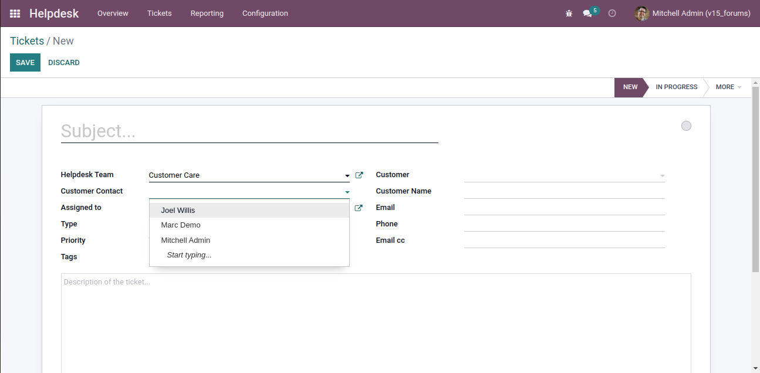Open the activities clock icon
Image resolution: width=760 pixels, height=373 pixels.
pyautogui.click(x=612, y=13)
